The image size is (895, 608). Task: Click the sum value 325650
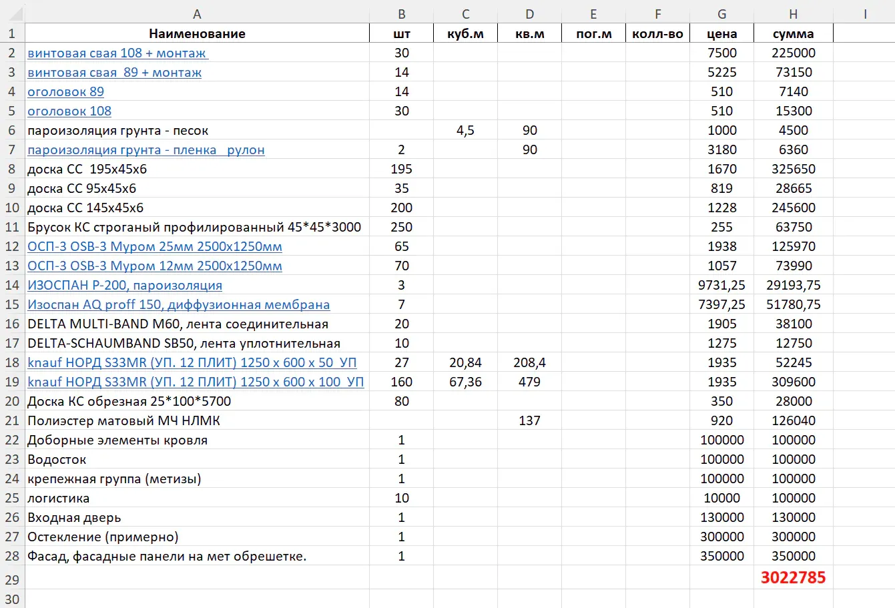(794, 170)
